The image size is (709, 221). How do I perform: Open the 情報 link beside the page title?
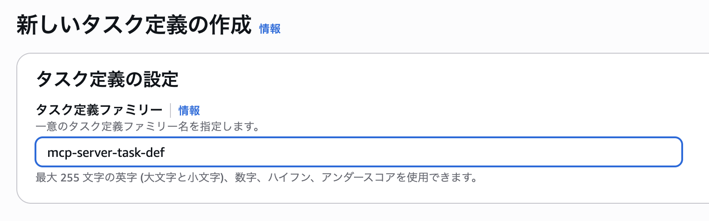click(x=270, y=29)
